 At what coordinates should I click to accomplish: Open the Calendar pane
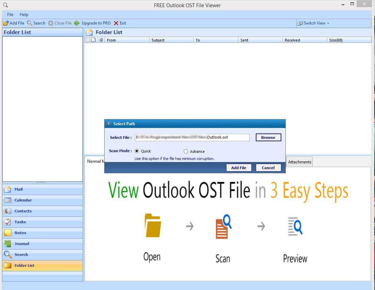click(43, 200)
